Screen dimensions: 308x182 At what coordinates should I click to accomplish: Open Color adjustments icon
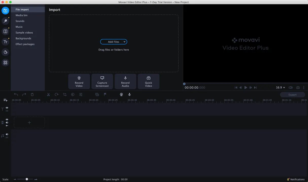click(73, 95)
